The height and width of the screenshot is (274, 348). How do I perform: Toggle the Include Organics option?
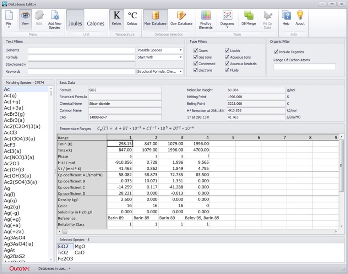277,51
